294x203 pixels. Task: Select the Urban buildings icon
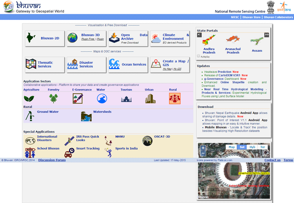(x=151, y=99)
